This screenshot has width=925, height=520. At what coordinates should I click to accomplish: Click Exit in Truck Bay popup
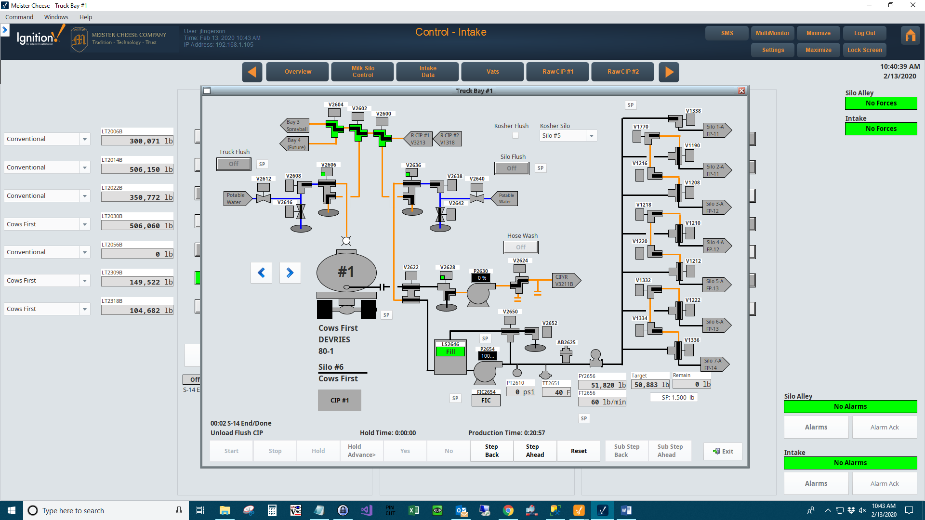click(723, 451)
